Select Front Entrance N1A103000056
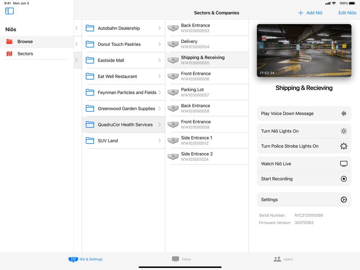The height and width of the screenshot is (270, 360). point(207,76)
